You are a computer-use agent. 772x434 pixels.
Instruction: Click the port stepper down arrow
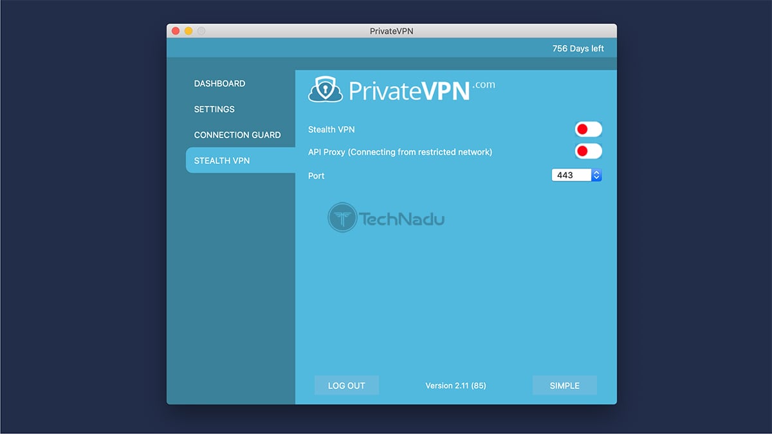click(596, 177)
